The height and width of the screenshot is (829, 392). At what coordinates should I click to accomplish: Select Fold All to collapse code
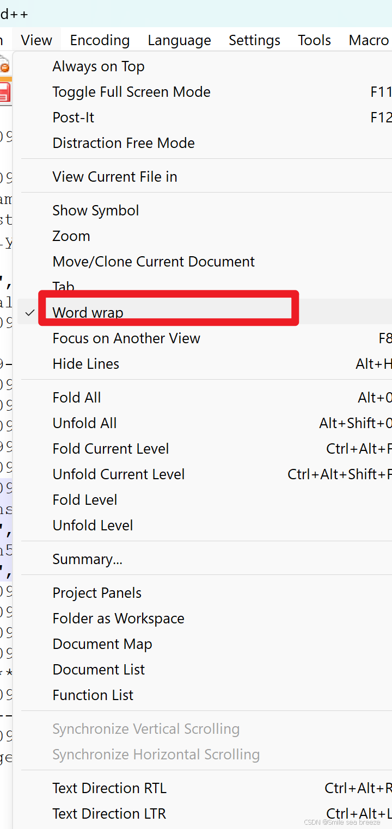click(76, 397)
